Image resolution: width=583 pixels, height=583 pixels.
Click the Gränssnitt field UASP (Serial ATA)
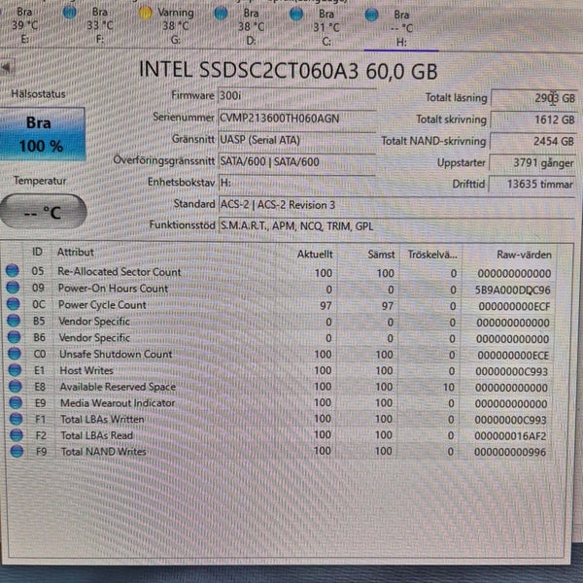coord(296,140)
